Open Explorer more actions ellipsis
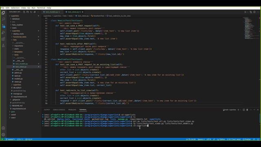Image resolution: width=261 pixels, height=147 pixels. click(38, 12)
